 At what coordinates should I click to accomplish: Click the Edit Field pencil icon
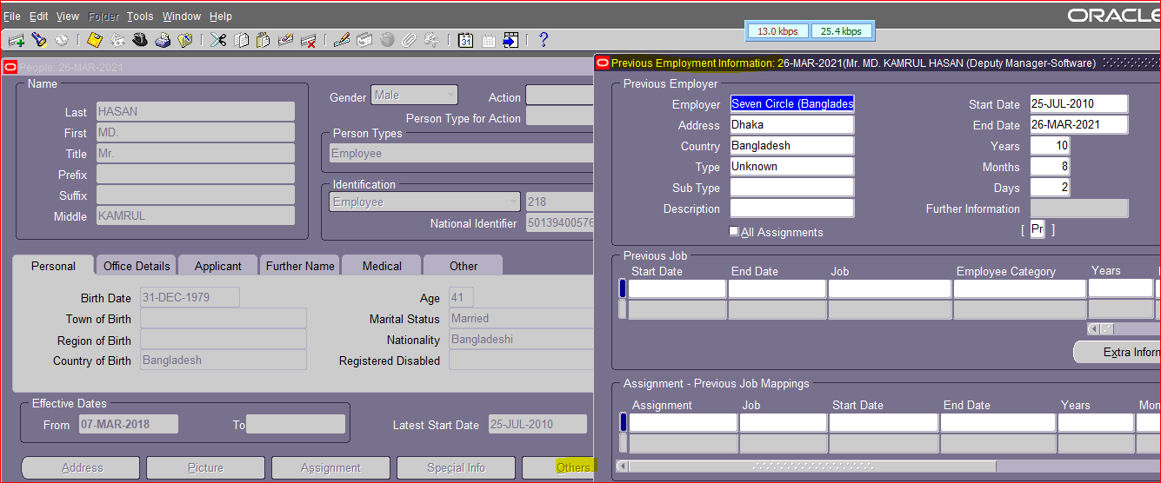(x=342, y=40)
